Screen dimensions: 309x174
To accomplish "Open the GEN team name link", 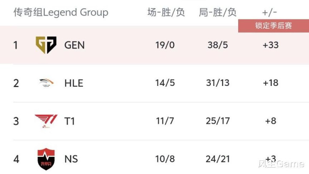I will (75, 45).
